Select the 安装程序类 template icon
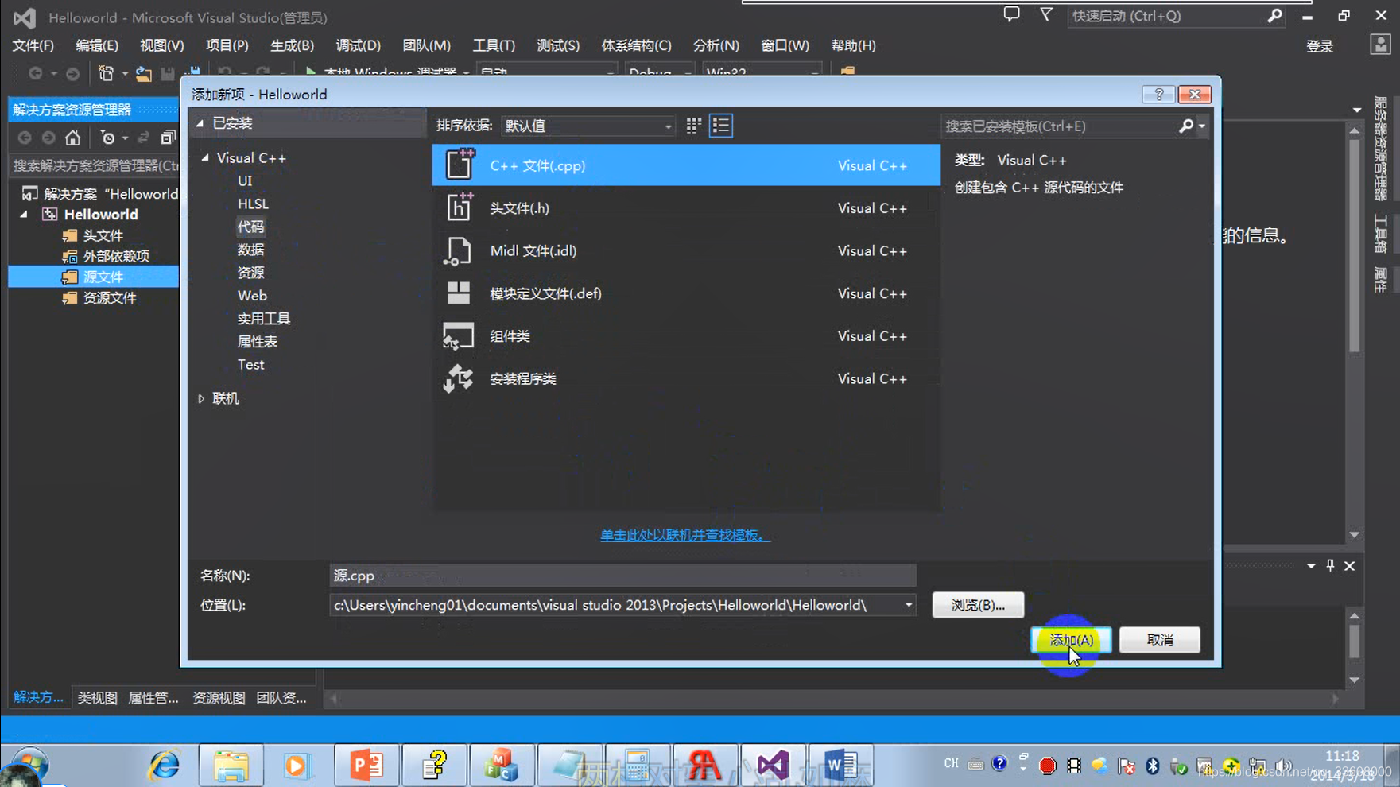Screen dimensions: 1400x787 tap(458, 378)
